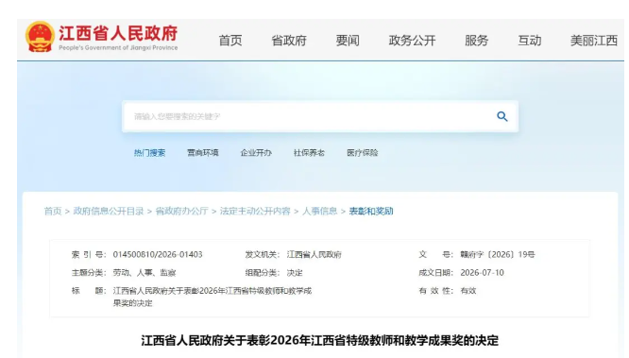The height and width of the screenshot is (358, 629).
Task: Click issuing agency value 江西省人民政府
Action: coord(314,254)
